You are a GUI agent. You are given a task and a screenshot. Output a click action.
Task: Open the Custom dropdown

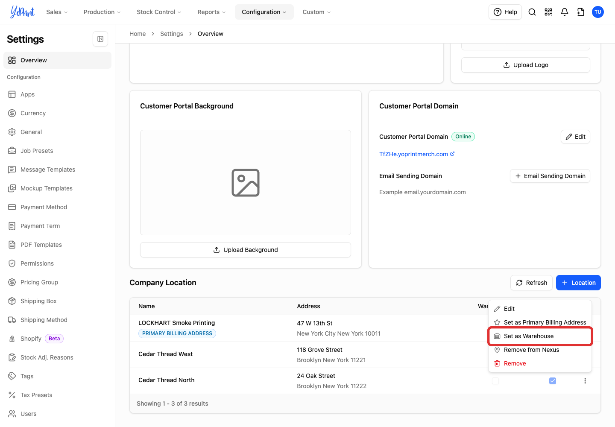coord(316,12)
